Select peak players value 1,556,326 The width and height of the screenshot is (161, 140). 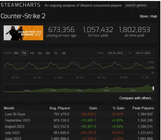[145, 120]
